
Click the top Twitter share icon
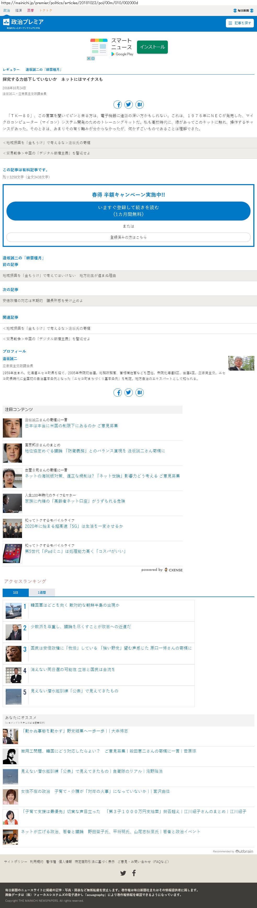[129, 105]
